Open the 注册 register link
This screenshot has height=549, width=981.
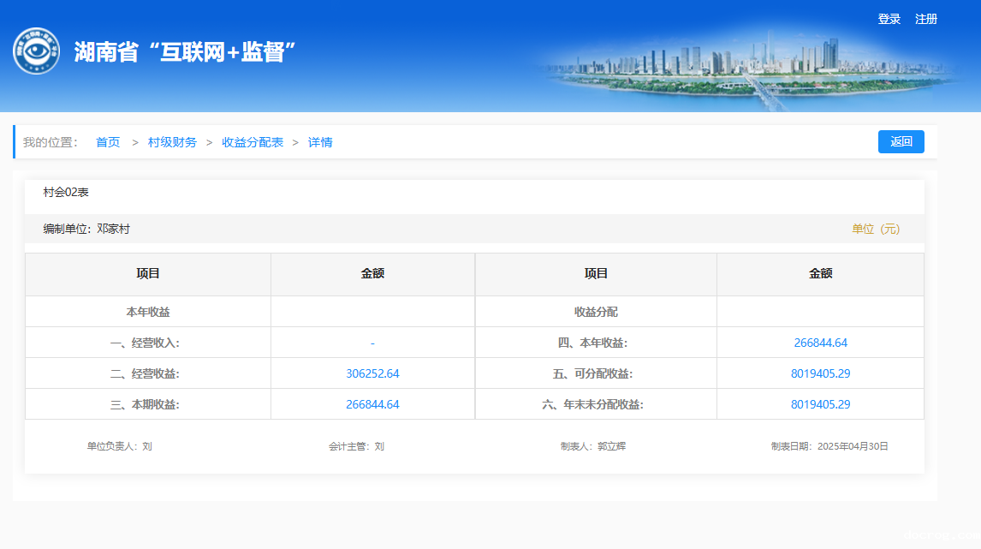(926, 19)
